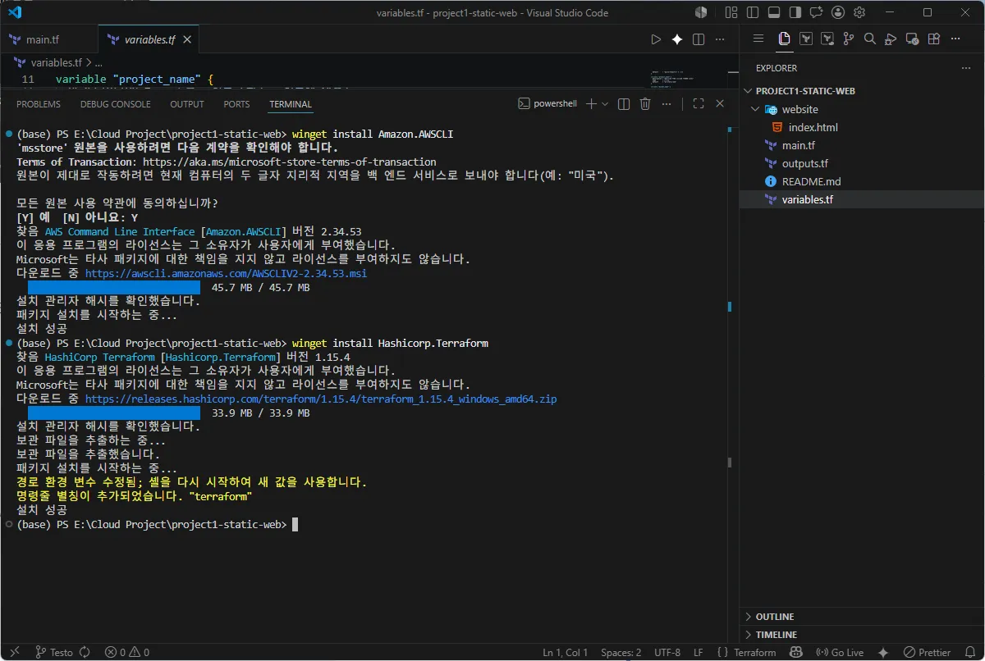Select the TERMINAL panel tab
This screenshot has width=985, height=661.
click(x=291, y=104)
